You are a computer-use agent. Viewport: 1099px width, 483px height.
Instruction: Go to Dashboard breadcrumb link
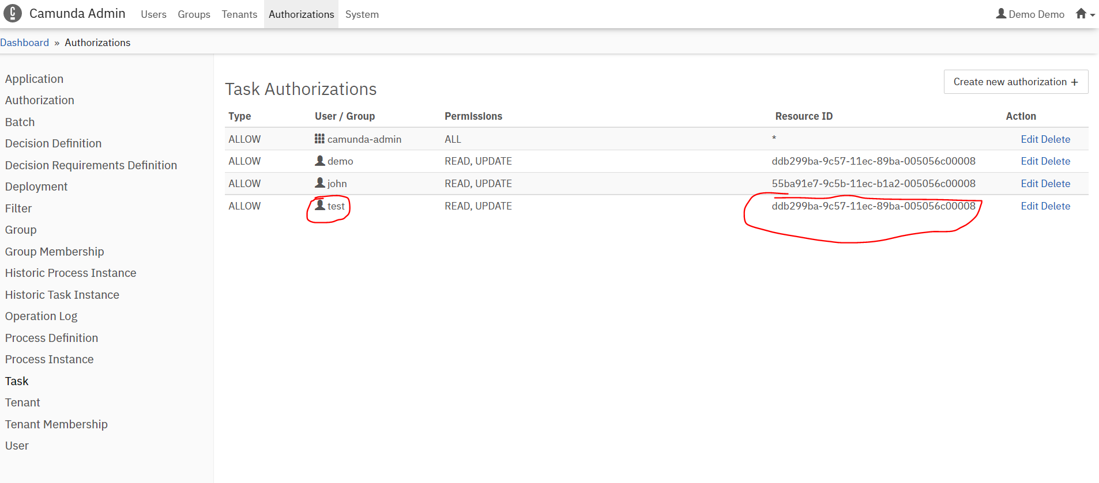tap(25, 43)
